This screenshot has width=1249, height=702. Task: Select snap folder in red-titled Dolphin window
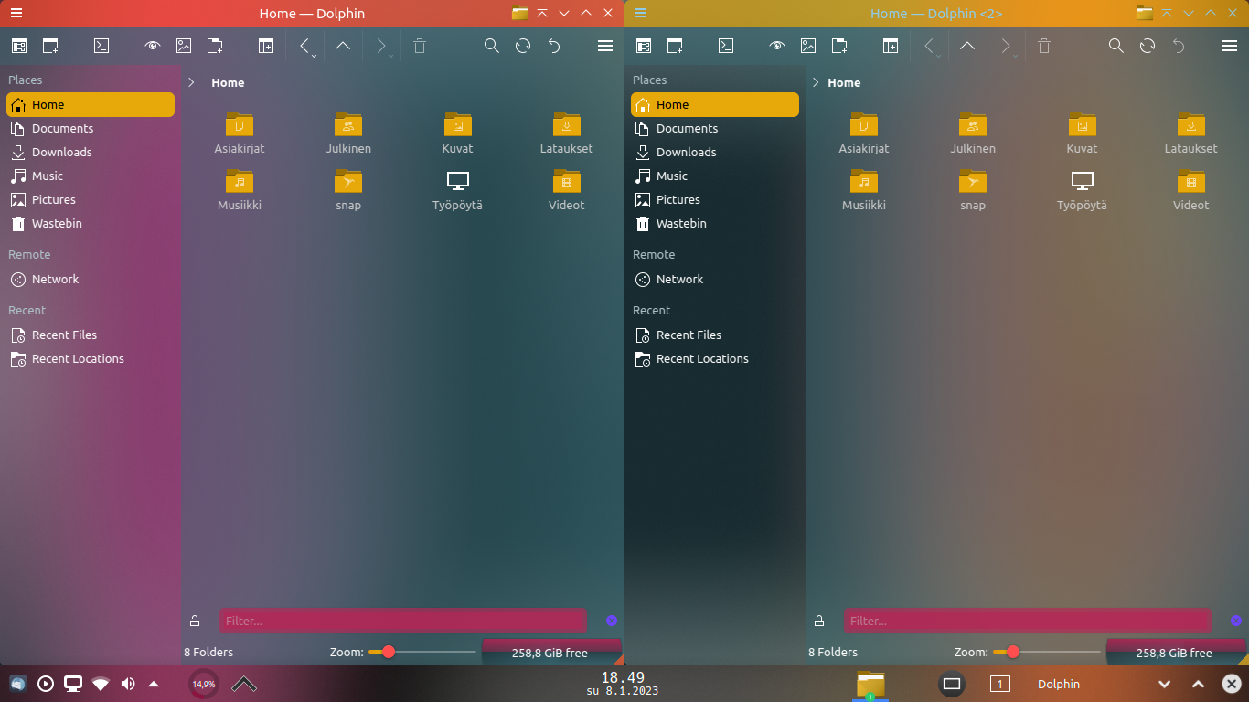point(348,190)
